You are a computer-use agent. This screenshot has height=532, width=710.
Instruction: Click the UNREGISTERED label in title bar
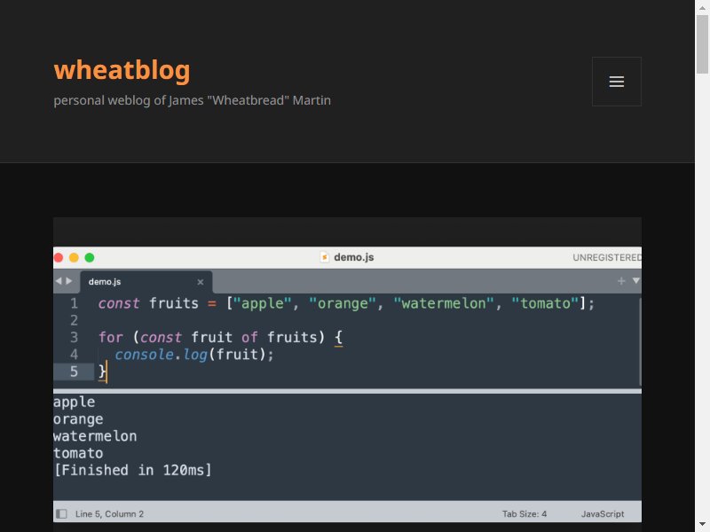click(607, 257)
